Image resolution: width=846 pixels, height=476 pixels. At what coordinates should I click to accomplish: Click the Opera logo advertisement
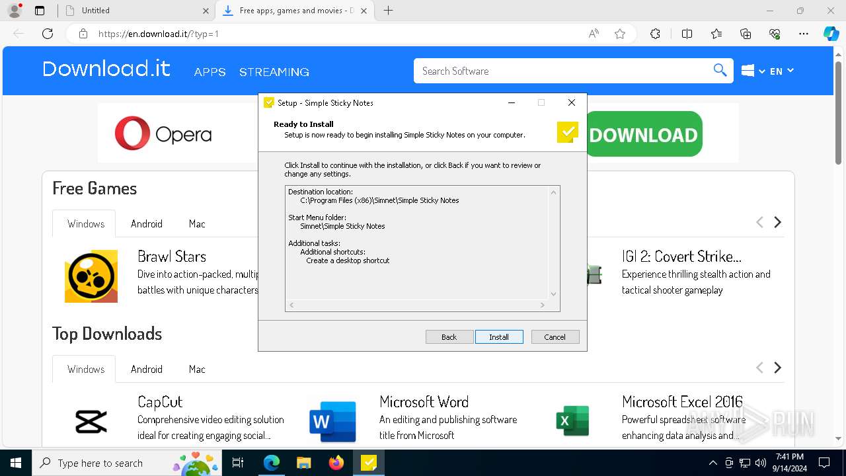click(x=163, y=134)
